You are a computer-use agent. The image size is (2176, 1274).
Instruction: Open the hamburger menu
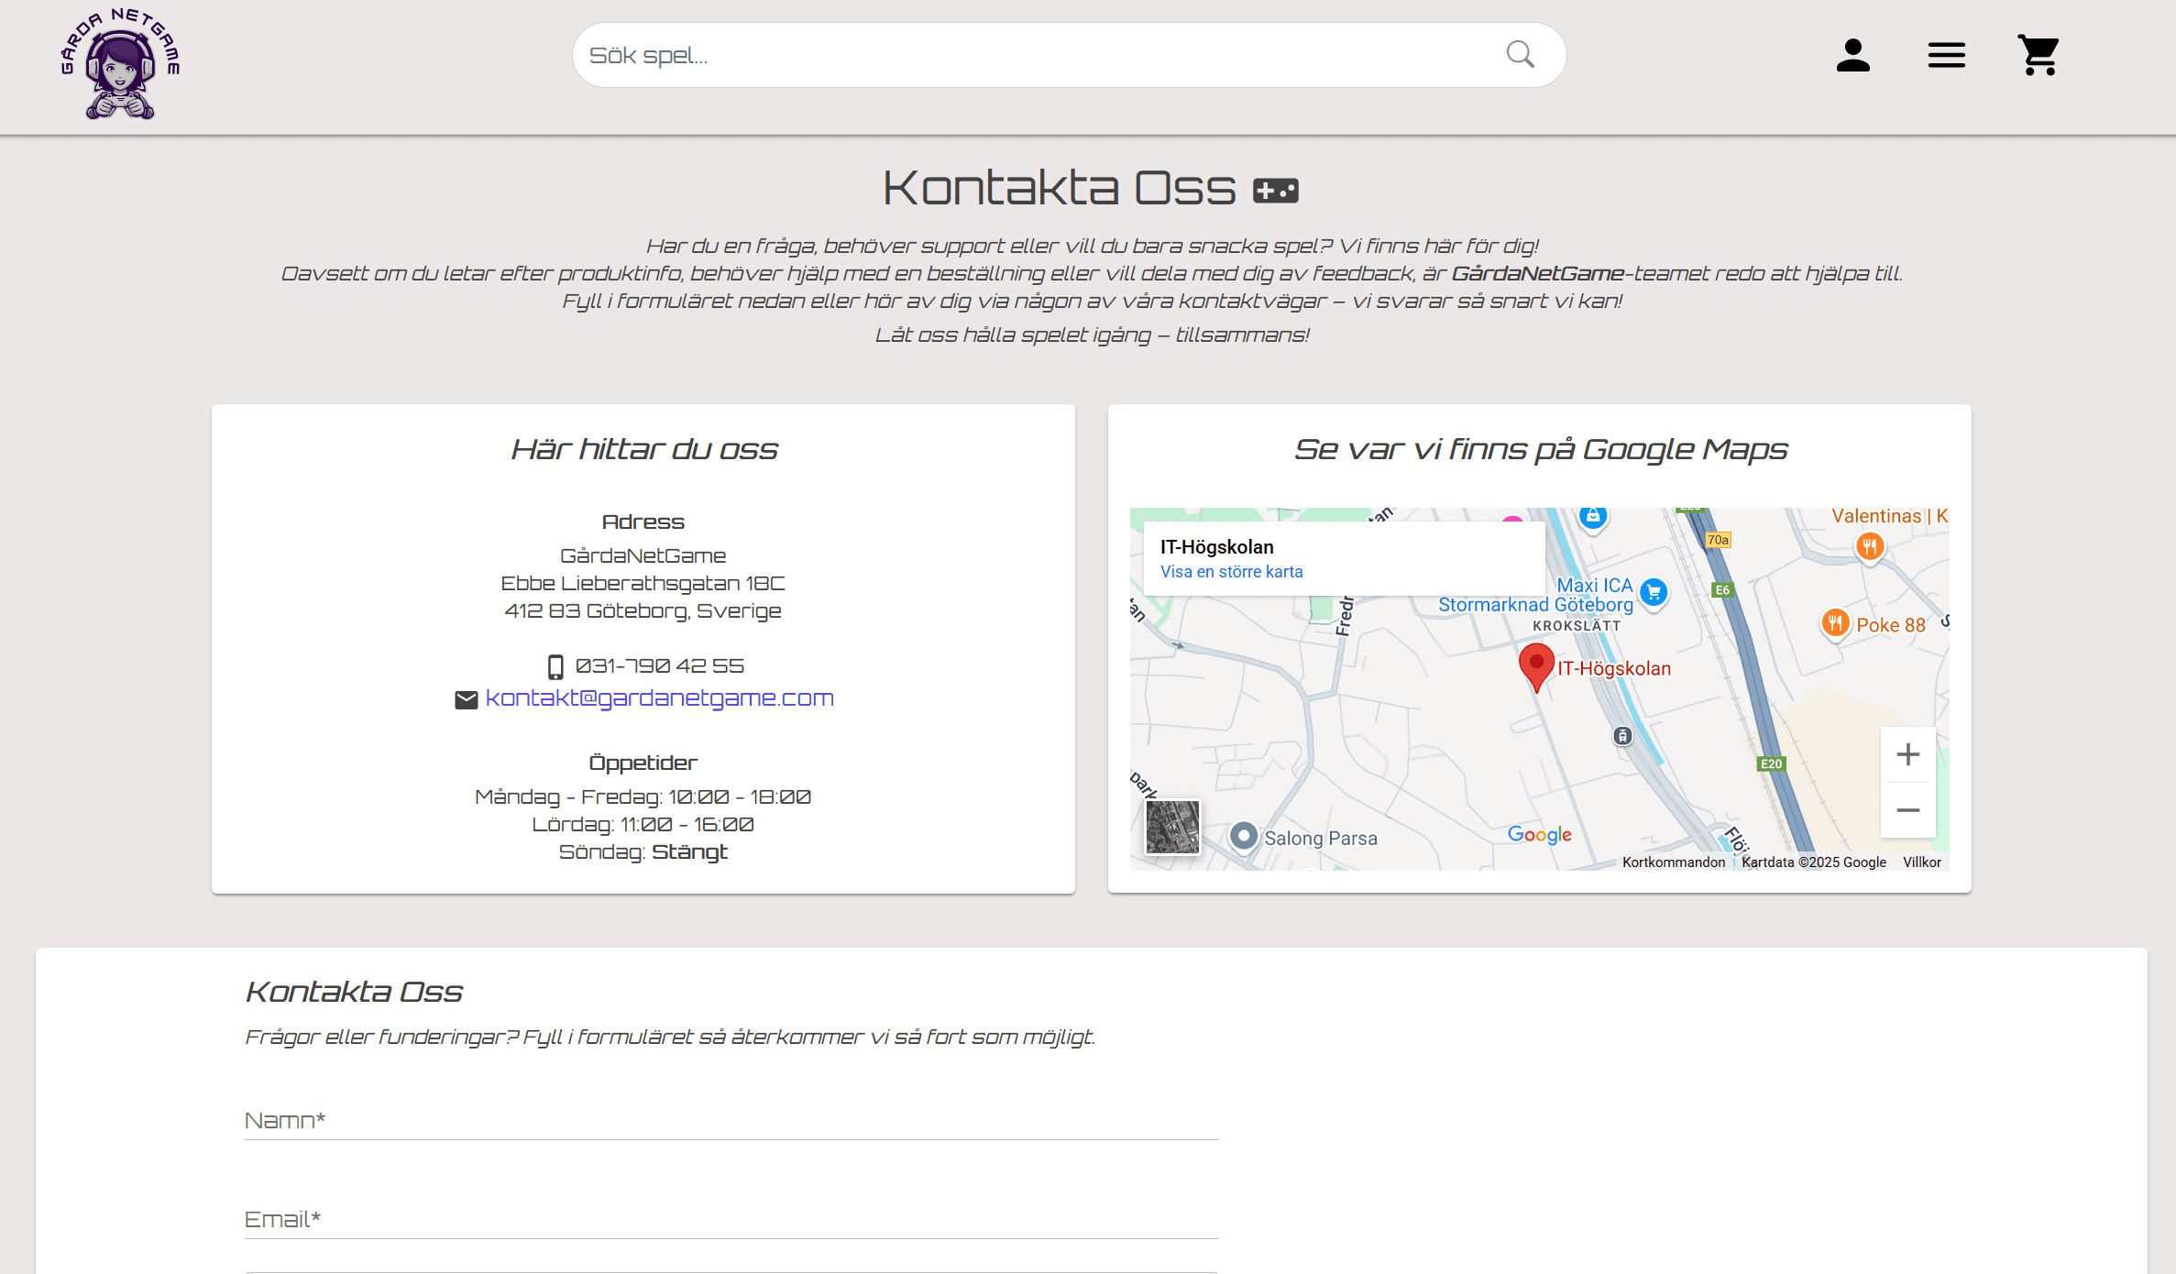tap(1946, 55)
